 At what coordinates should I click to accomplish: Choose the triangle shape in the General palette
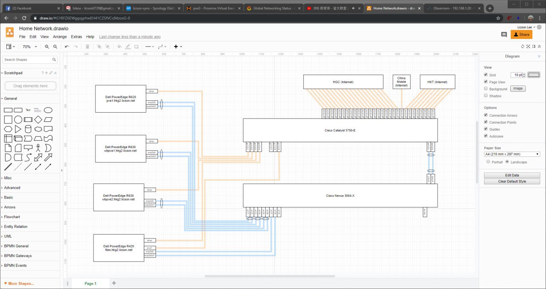click(x=18, y=129)
